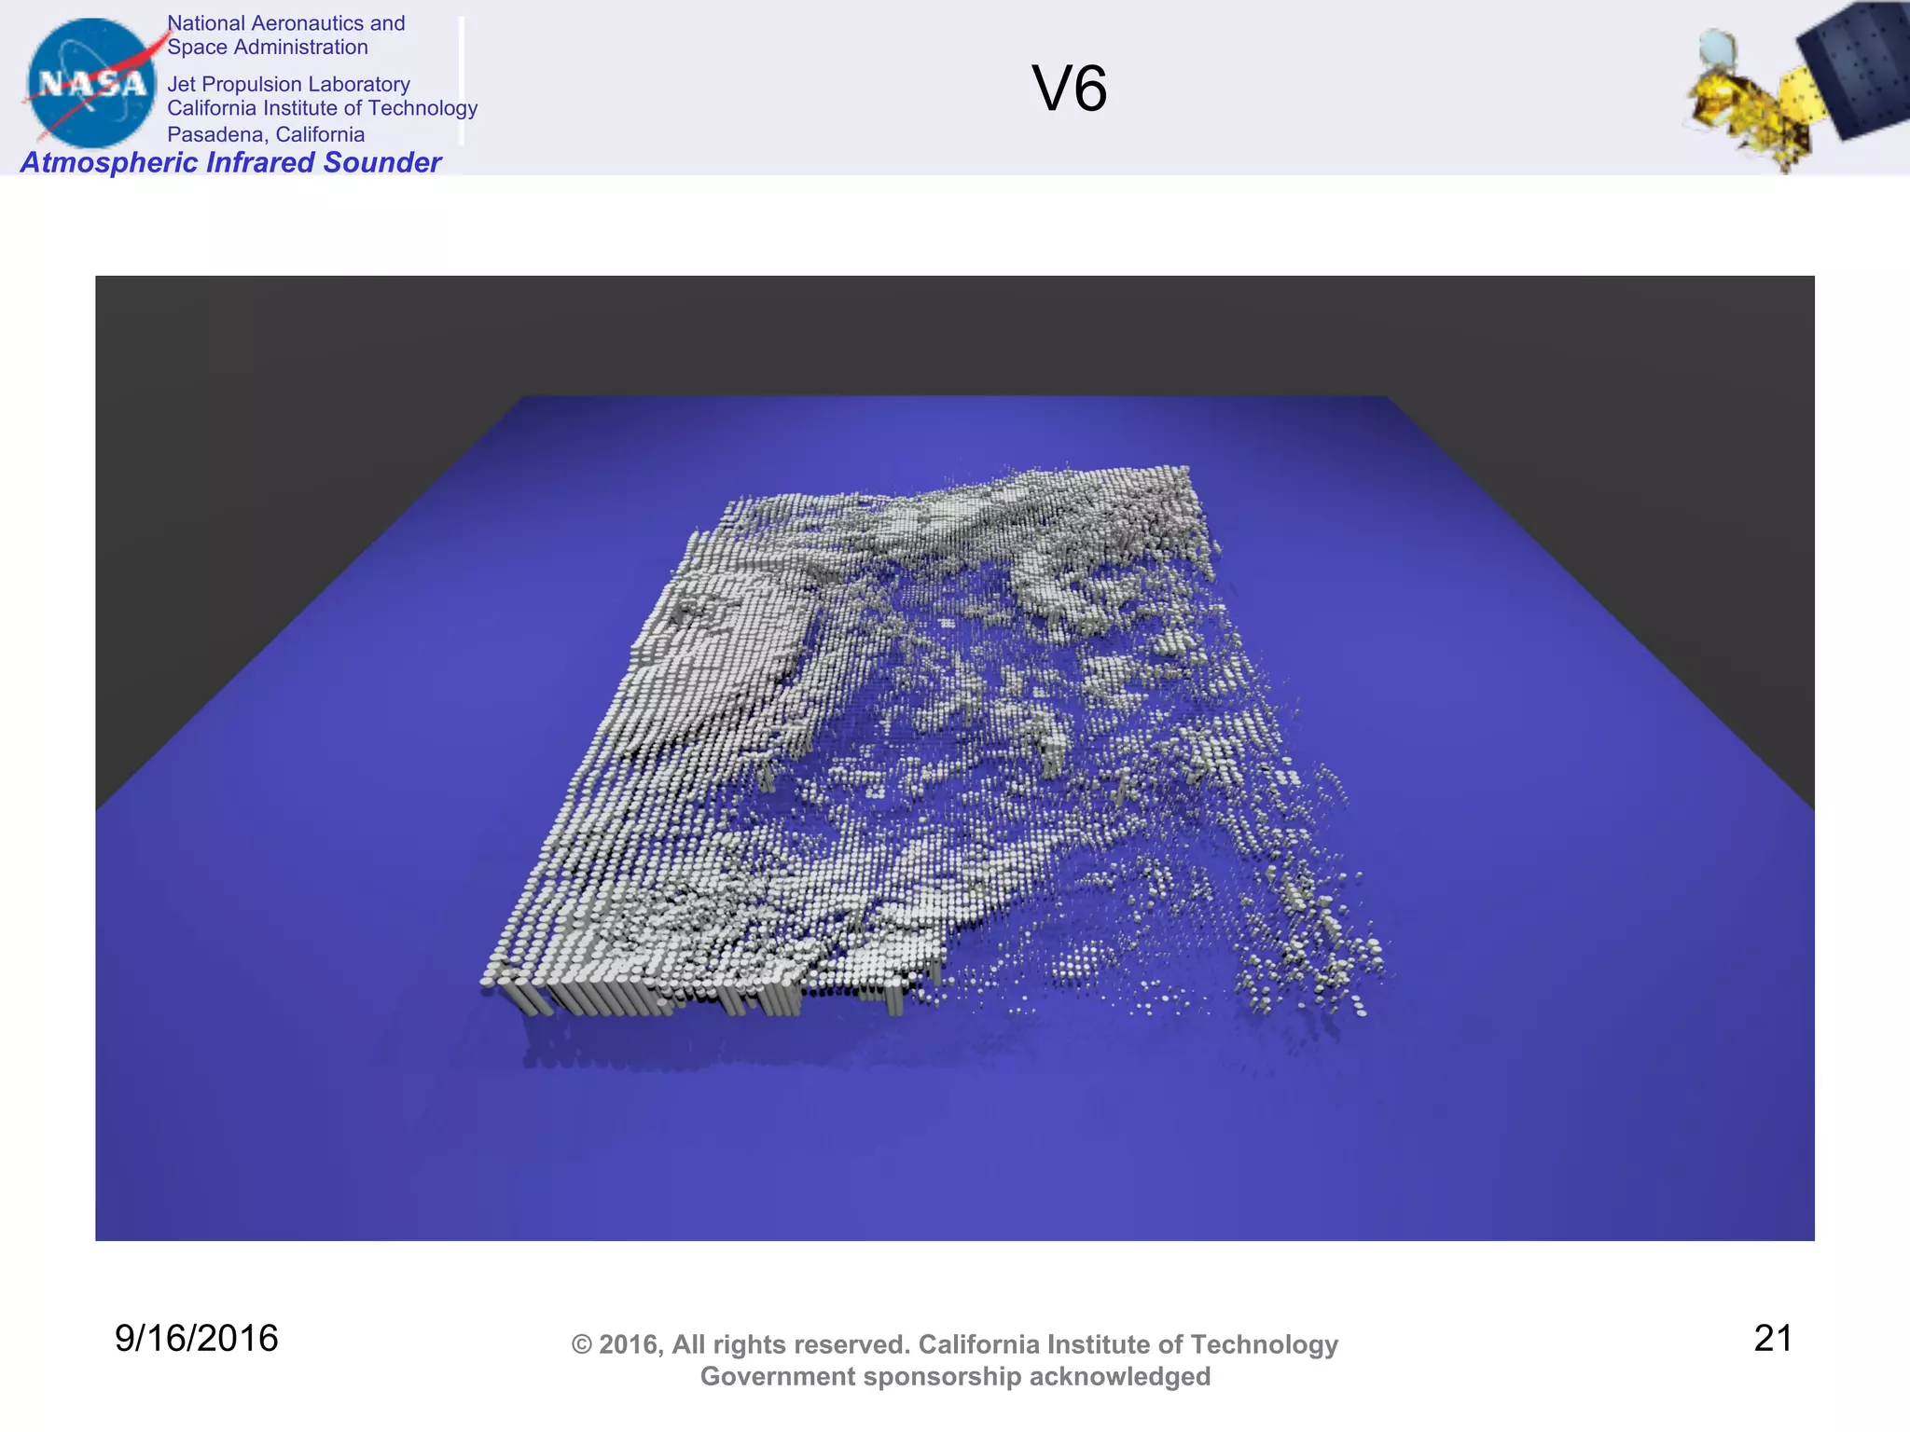Click the 3D cloud visualization image

tap(954, 757)
